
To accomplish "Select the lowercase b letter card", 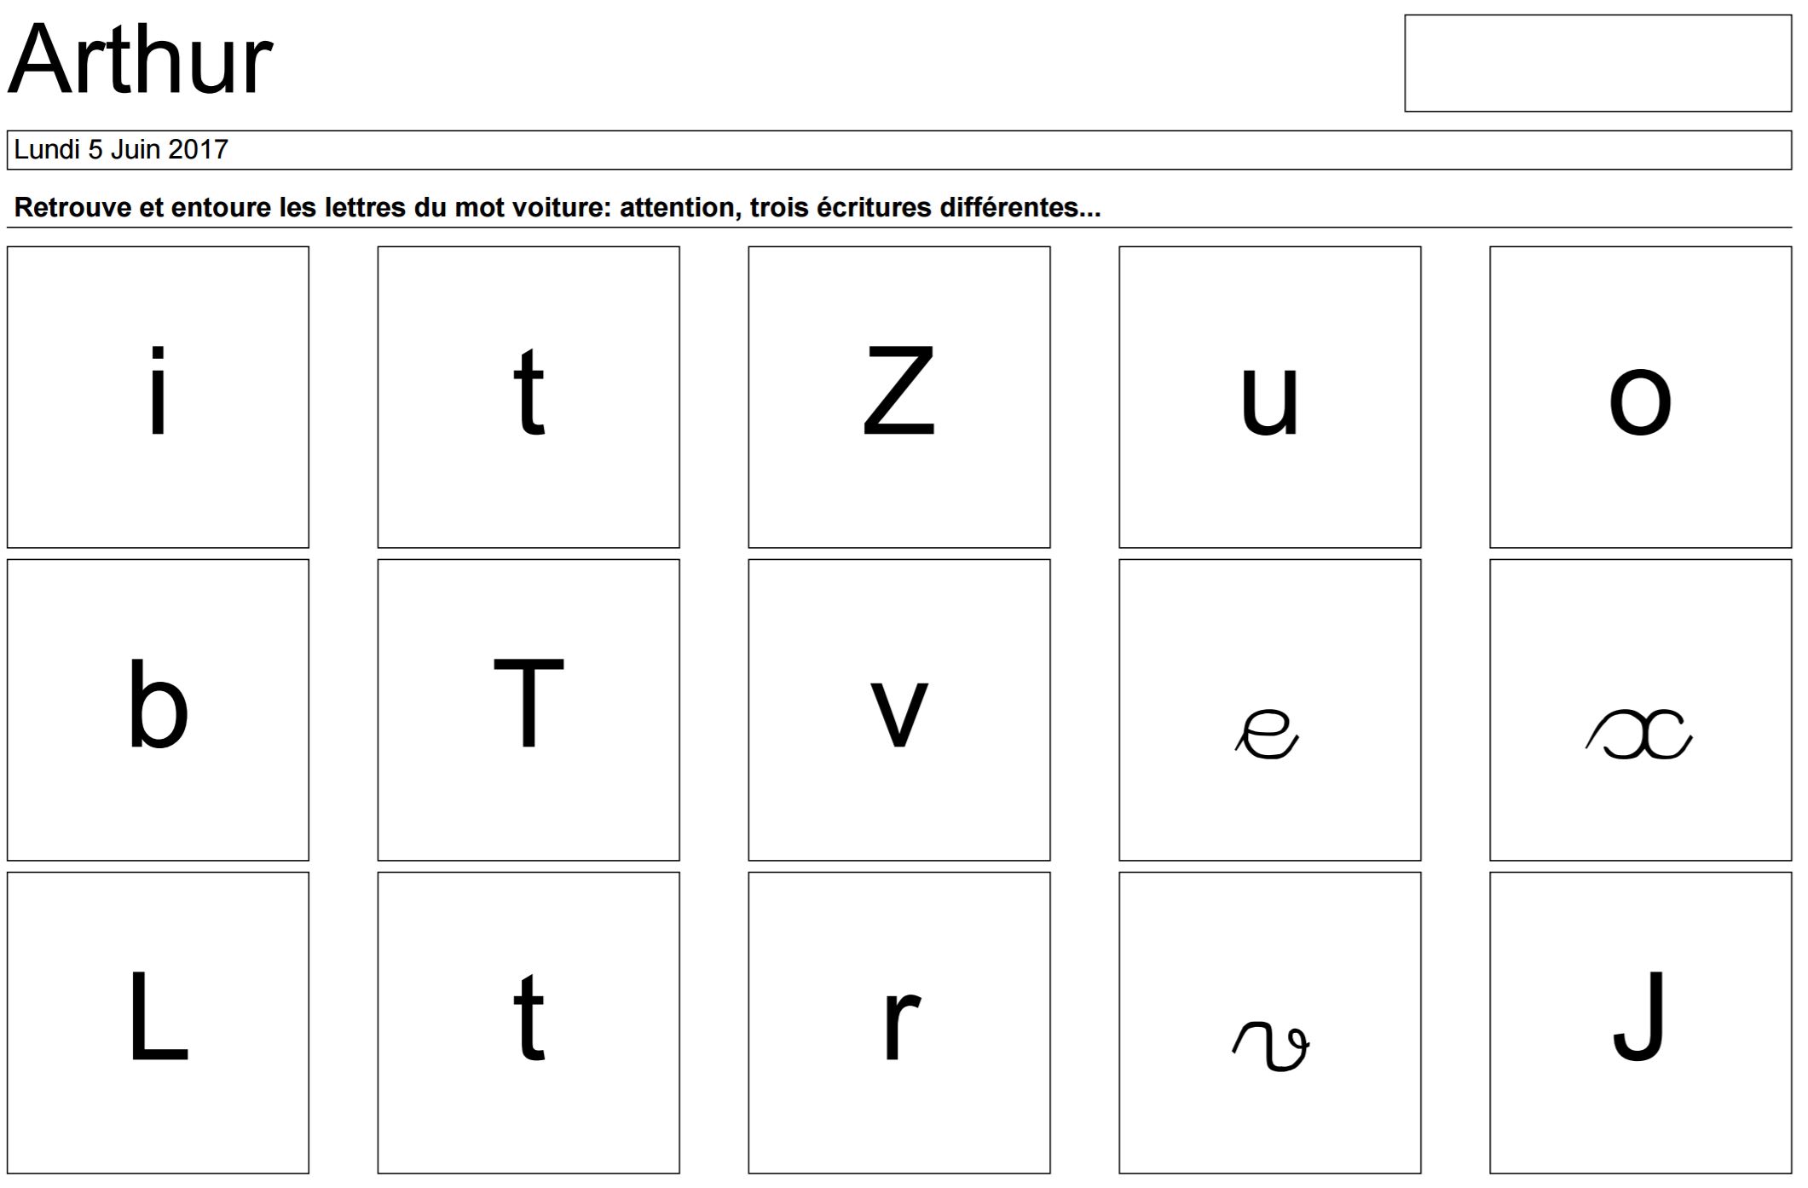I will point(158,710).
